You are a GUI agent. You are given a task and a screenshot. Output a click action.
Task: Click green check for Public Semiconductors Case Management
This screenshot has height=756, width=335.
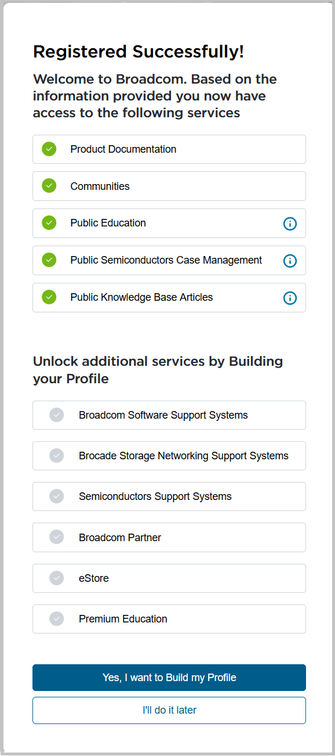pos(49,260)
